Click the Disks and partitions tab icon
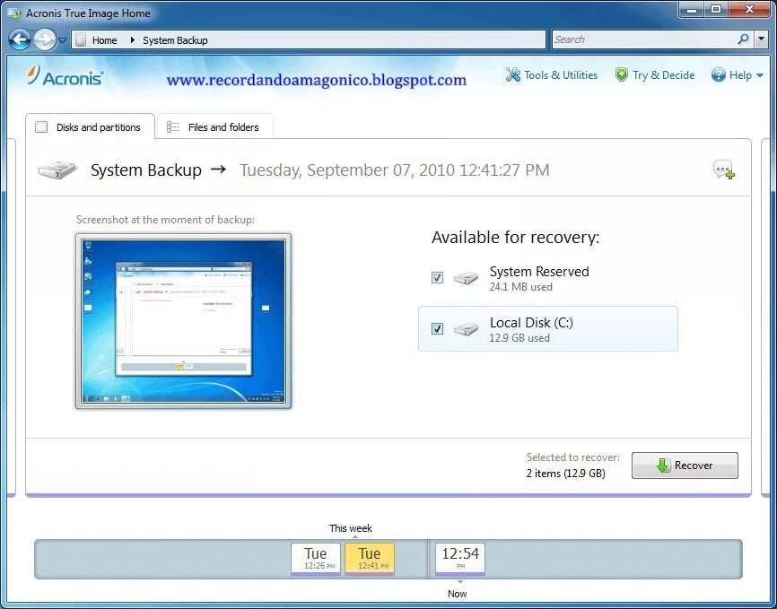777x609 pixels. pyautogui.click(x=41, y=126)
